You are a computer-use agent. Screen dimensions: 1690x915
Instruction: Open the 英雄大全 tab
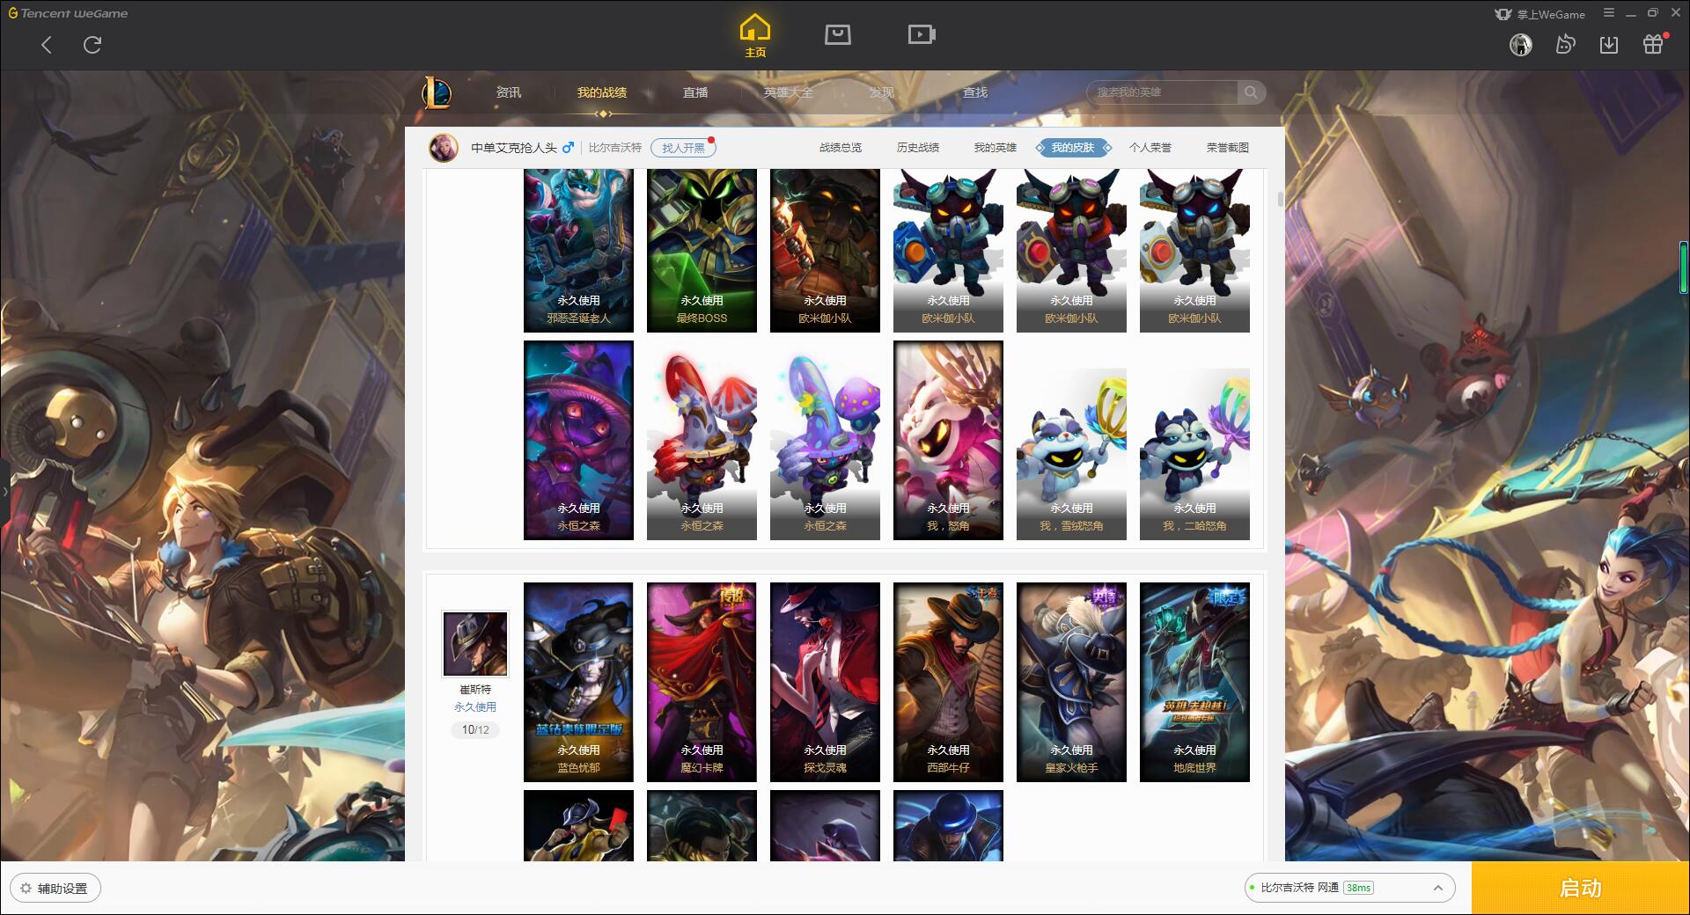click(789, 92)
